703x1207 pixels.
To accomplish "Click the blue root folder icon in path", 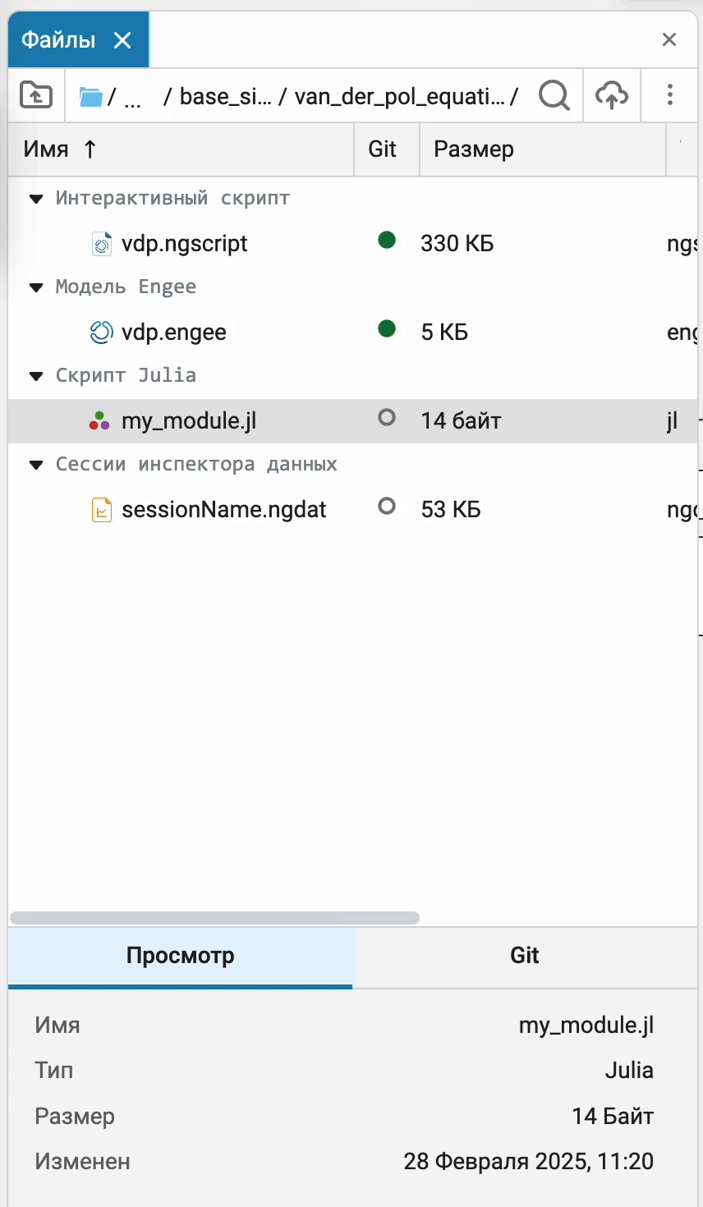I will [x=91, y=97].
